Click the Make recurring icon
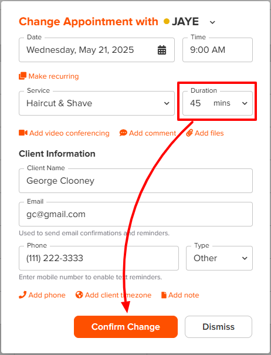The image size is (271, 355). (22, 76)
